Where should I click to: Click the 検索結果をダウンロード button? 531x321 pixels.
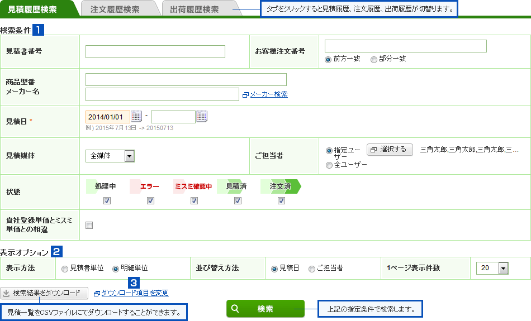[x=45, y=293]
